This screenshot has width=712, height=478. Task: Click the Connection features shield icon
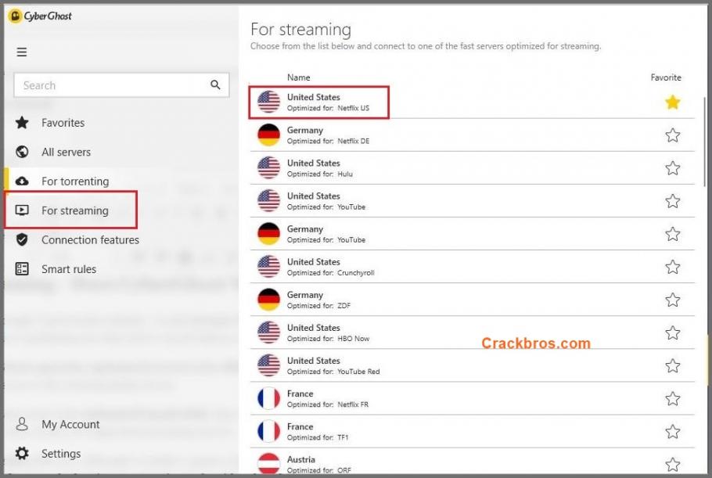point(22,239)
